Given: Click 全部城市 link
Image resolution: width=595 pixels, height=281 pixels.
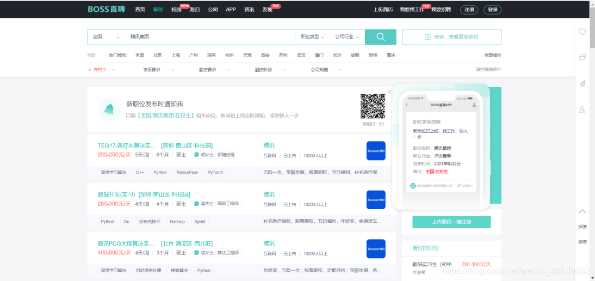Looking at the screenshot, I should click(493, 55).
